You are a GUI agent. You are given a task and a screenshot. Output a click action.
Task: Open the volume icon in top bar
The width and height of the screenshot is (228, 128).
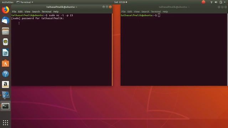pyautogui.click(x=216, y=2)
